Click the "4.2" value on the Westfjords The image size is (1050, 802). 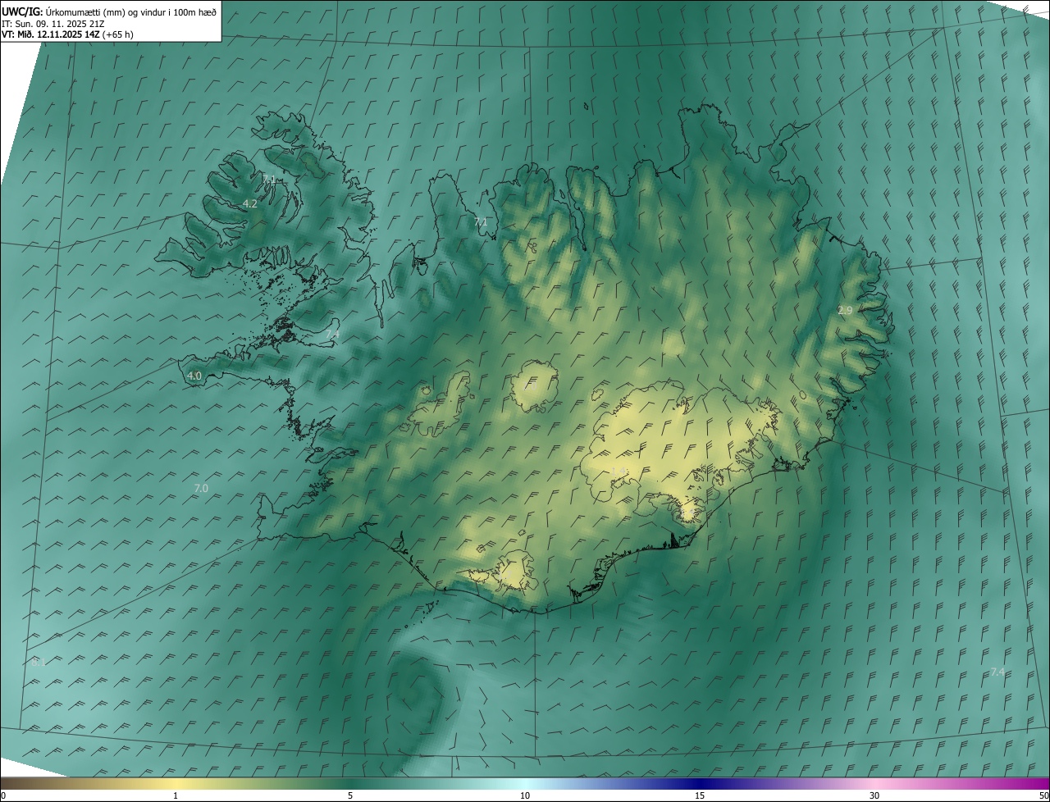pos(250,203)
